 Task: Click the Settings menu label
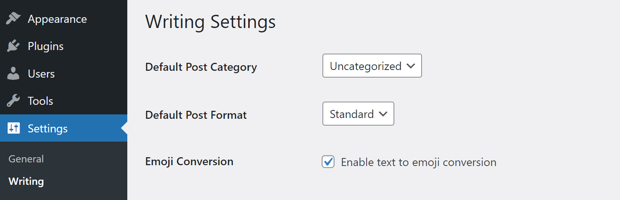(47, 129)
